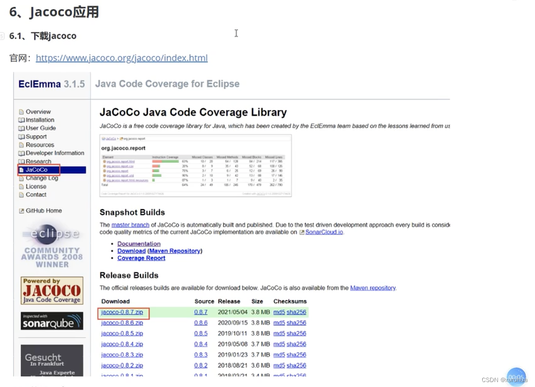Image resolution: width=535 pixels, height=387 pixels.
Task: Open the Maven Repository link under Snapshot Builds
Action: coord(175,251)
